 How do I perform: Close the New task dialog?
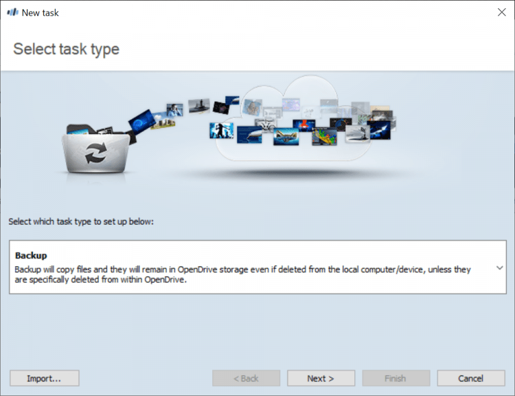tap(501, 12)
